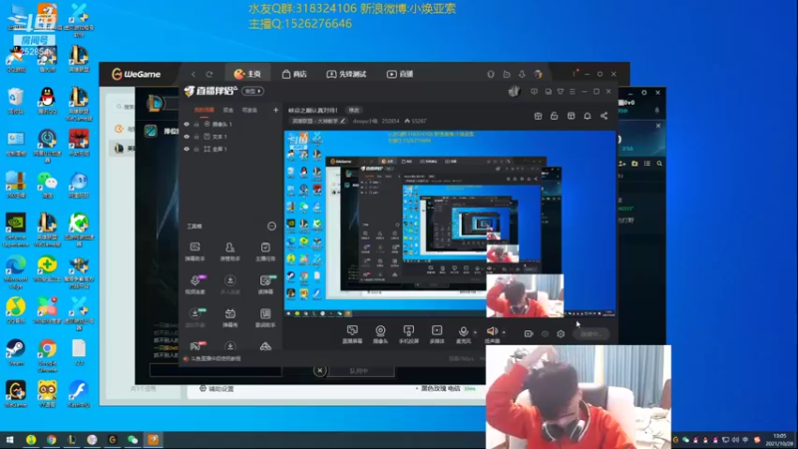Open stream settings gear beside start button
The image size is (798, 449).
pyautogui.click(x=561, y=334)
